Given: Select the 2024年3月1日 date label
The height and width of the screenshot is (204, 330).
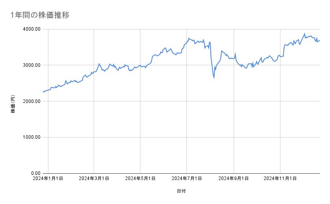Looking at the screenshot, I should [x=94, y=179].
